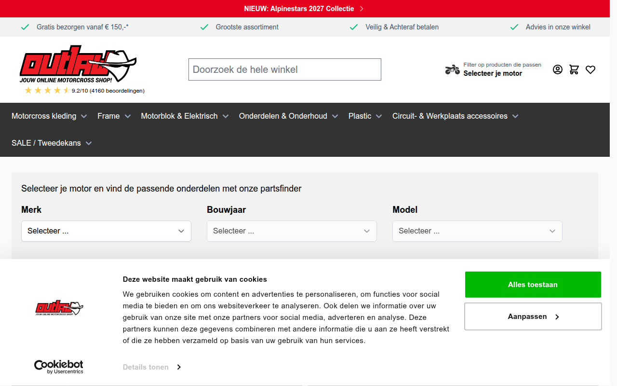Click the star rating row under logo
This screenshot has height=386, width=617.
(x=47, y=90)
